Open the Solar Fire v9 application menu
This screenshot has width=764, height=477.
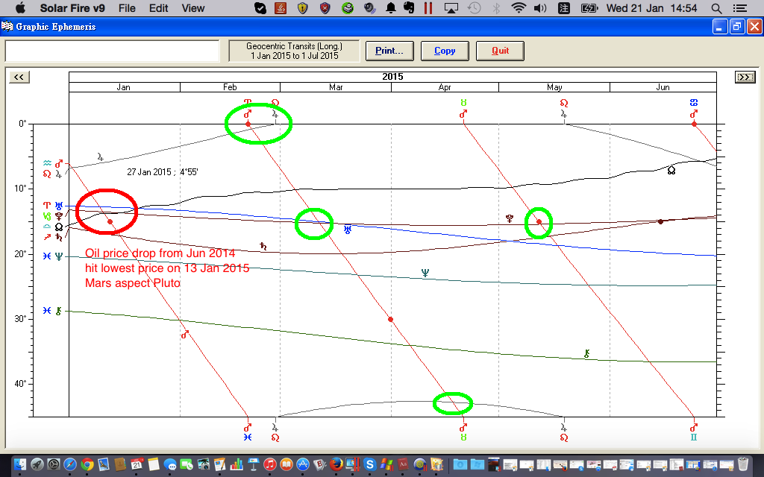click(x=72, y=7)
